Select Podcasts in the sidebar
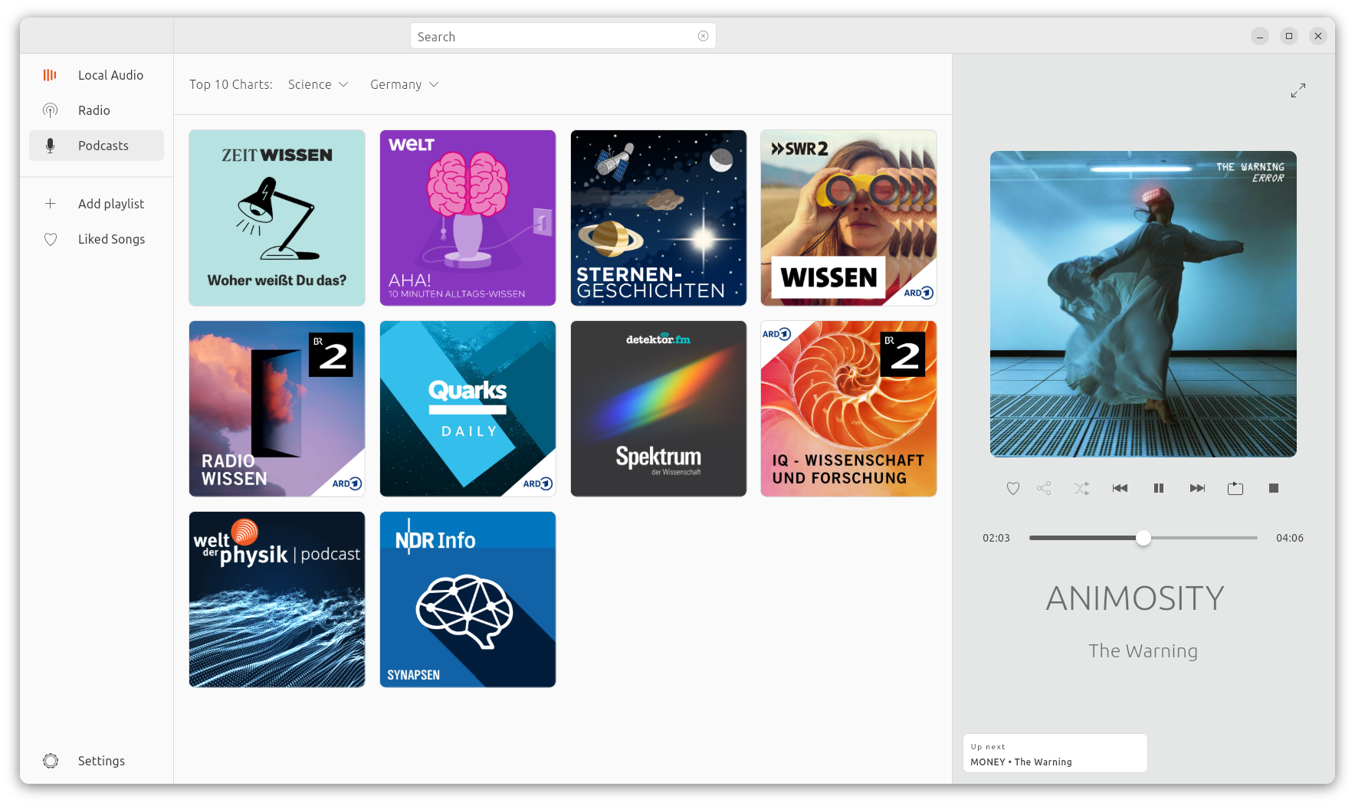The width and height of the screenshot is (1355, 806). pos(97,146)
